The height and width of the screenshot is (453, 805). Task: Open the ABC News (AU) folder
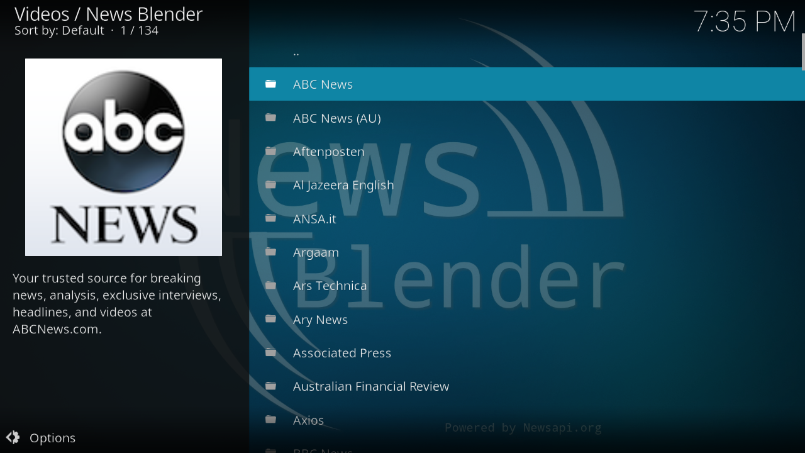[527, 118]
